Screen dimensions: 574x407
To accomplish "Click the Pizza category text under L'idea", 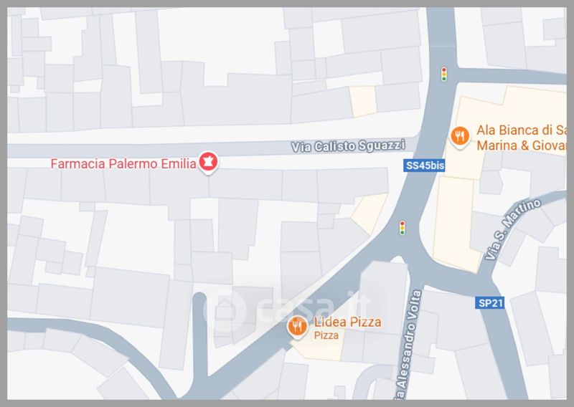I will [326, 335].
